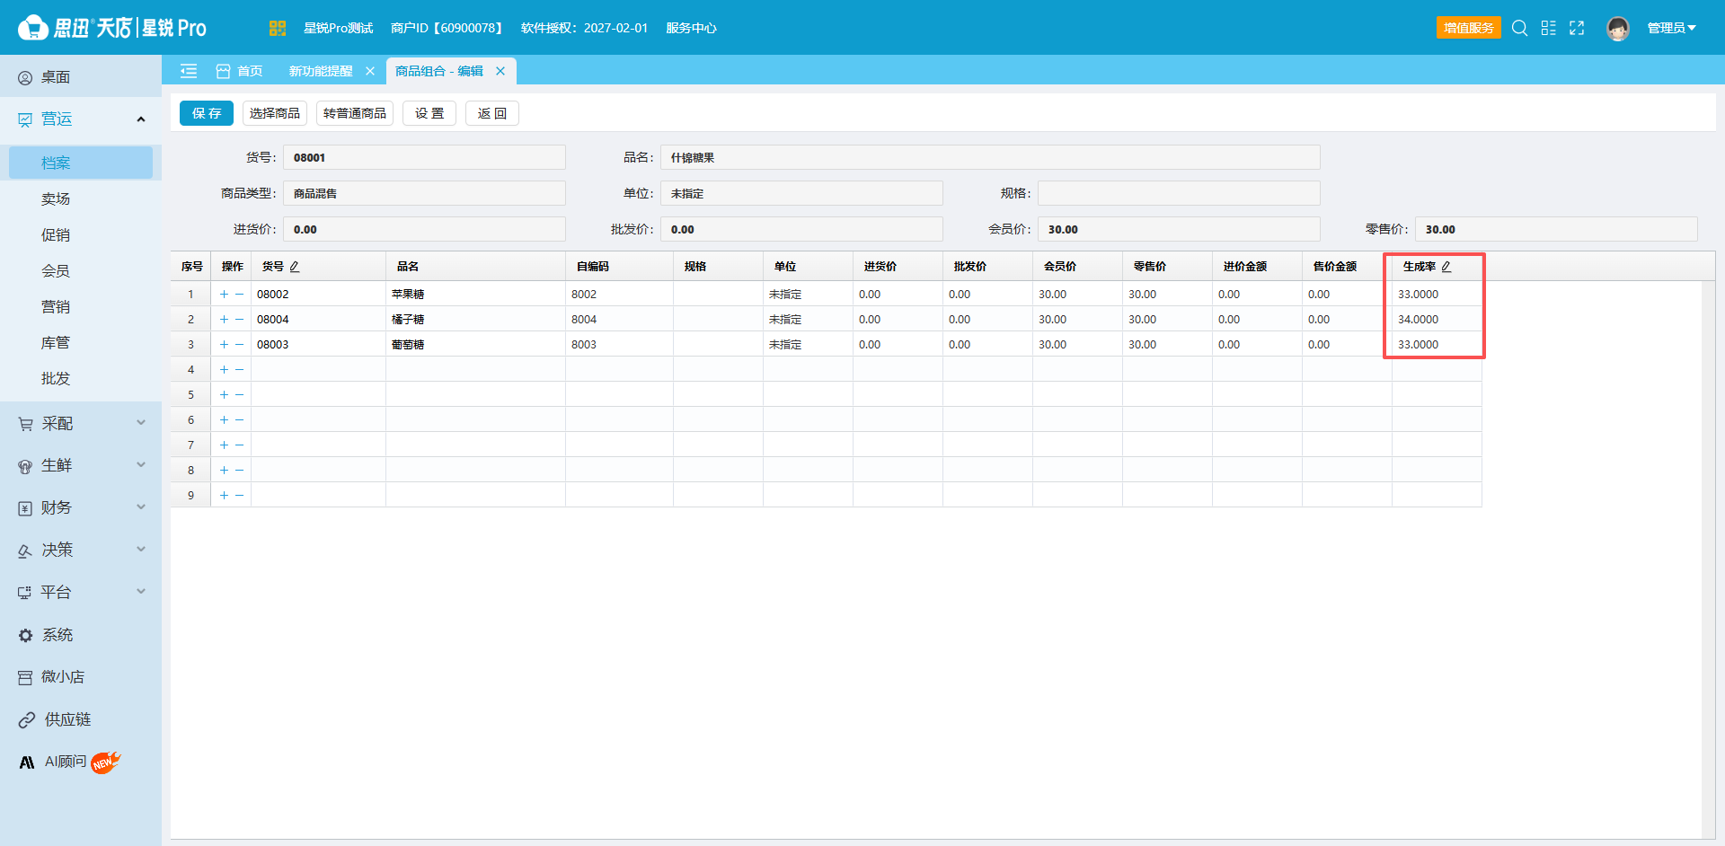Expand the 平台 sidebar section
1725x846 pixels.
[x=81, y=592]
